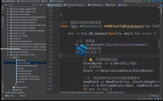Open Project panel settings gear
Screen dimensions: 163x101
[41, 5]
